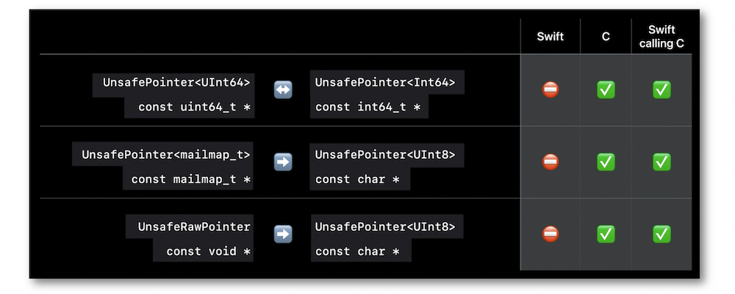Viewport: 735px width, 294px height.
Task: Click the UnsafePointer<Int64> code label
Action: [385, 83]
